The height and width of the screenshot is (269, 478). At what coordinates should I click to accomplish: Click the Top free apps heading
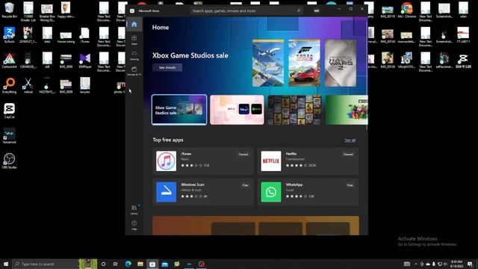168,140
